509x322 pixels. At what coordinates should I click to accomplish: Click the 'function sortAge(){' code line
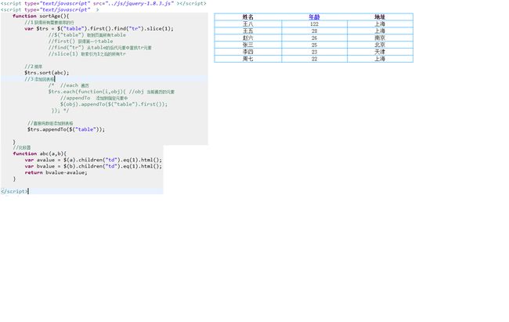(41, 16)
